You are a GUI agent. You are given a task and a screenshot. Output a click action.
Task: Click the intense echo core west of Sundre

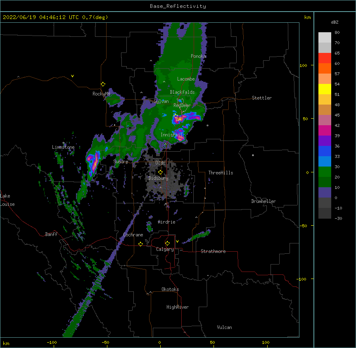[x=94, y=162]
